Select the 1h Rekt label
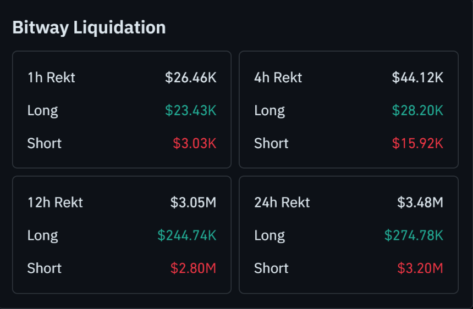The image size is (473, 309). tap(51, 78)
